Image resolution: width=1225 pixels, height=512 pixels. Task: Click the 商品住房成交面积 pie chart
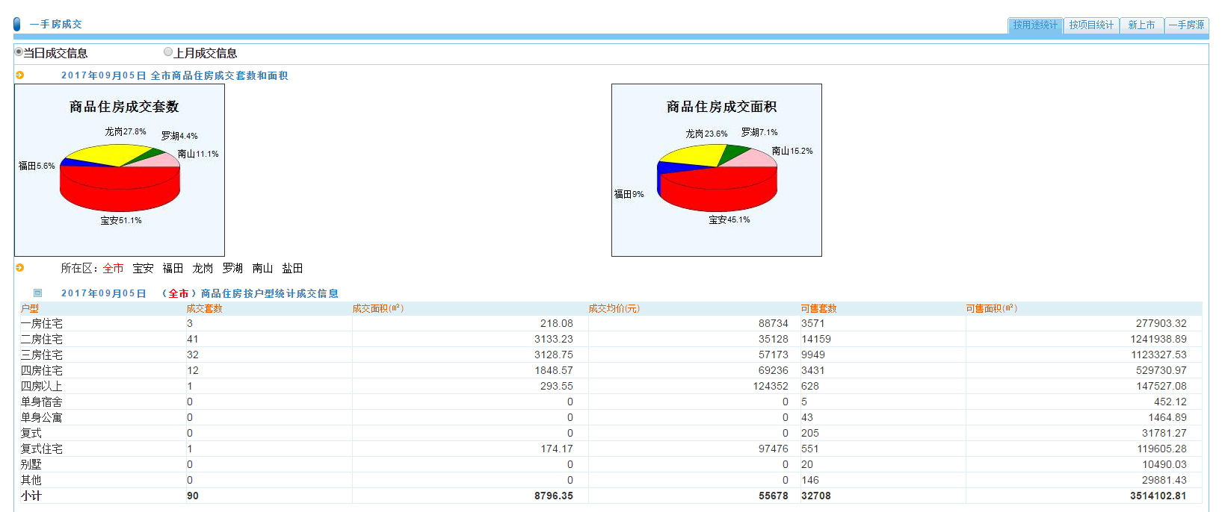click(x=717, y=170)
